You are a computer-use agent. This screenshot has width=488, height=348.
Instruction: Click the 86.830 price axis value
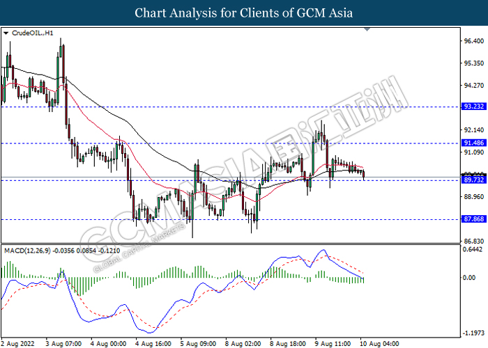click(474, 241)
